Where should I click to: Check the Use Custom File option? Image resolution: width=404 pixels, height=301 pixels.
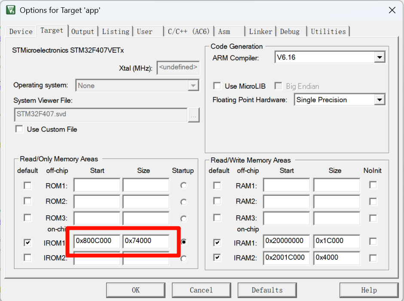tap(19, 129)
